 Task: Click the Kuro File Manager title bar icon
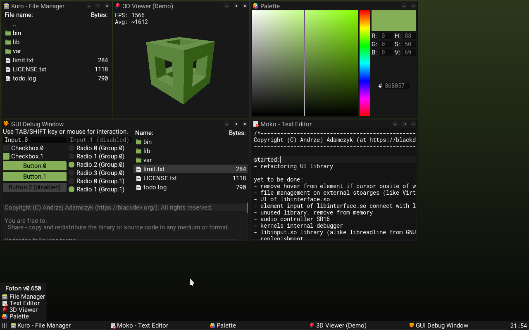[x=6, y=6]
